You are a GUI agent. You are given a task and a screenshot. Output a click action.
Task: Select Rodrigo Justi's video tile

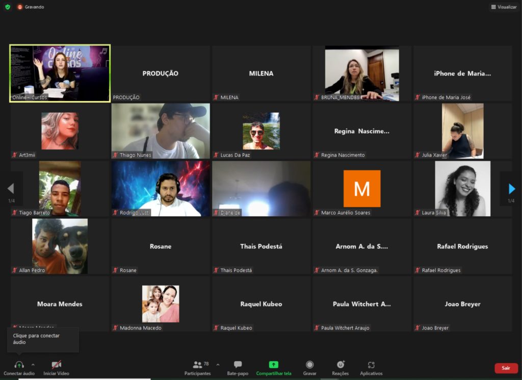(161, 189)
